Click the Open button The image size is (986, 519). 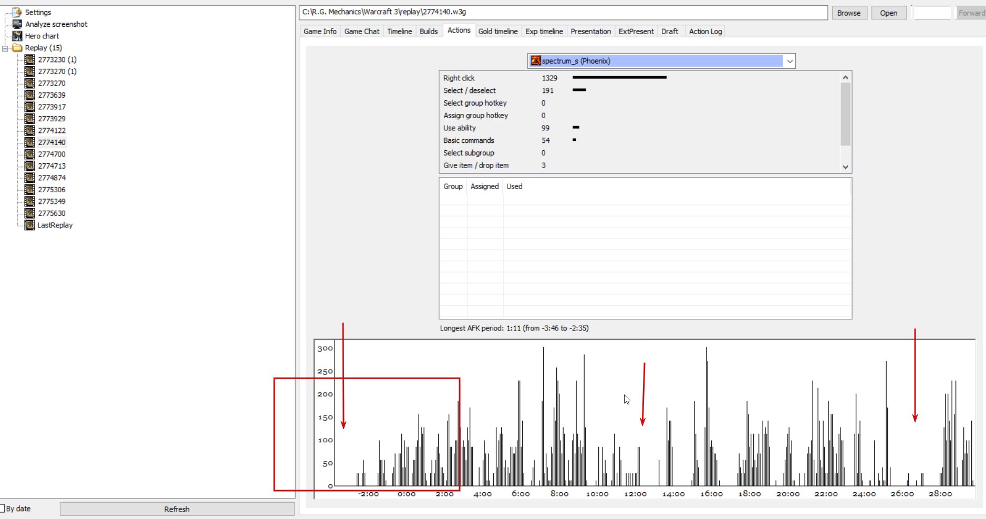coord(889,13)
